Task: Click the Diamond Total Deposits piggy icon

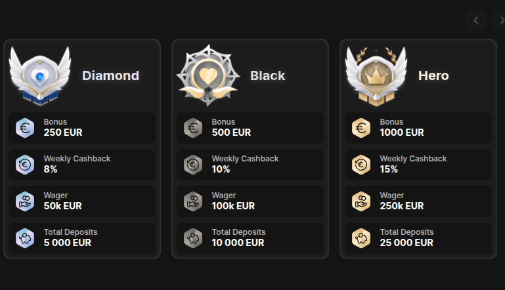Action: coord(24,238)
